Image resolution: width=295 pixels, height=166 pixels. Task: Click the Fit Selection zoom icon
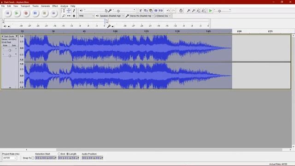tap(198, 11)
